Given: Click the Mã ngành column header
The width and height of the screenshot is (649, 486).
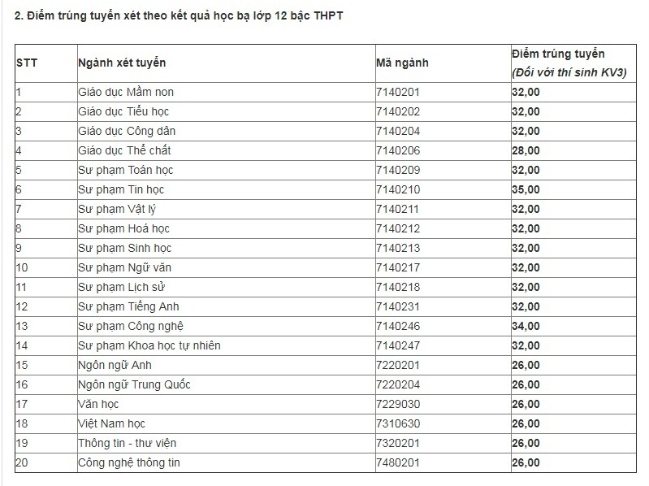Looking at the screenshot, I should [x=402, y=63].
